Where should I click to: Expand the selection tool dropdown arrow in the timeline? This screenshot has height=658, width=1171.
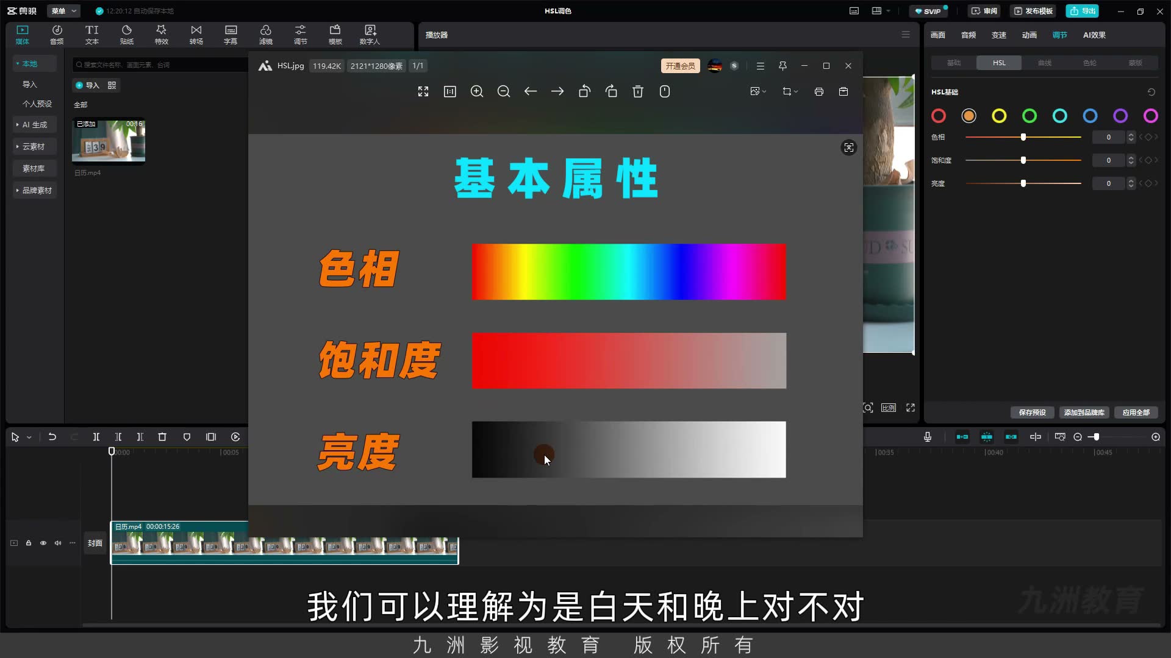click(29, 437)
